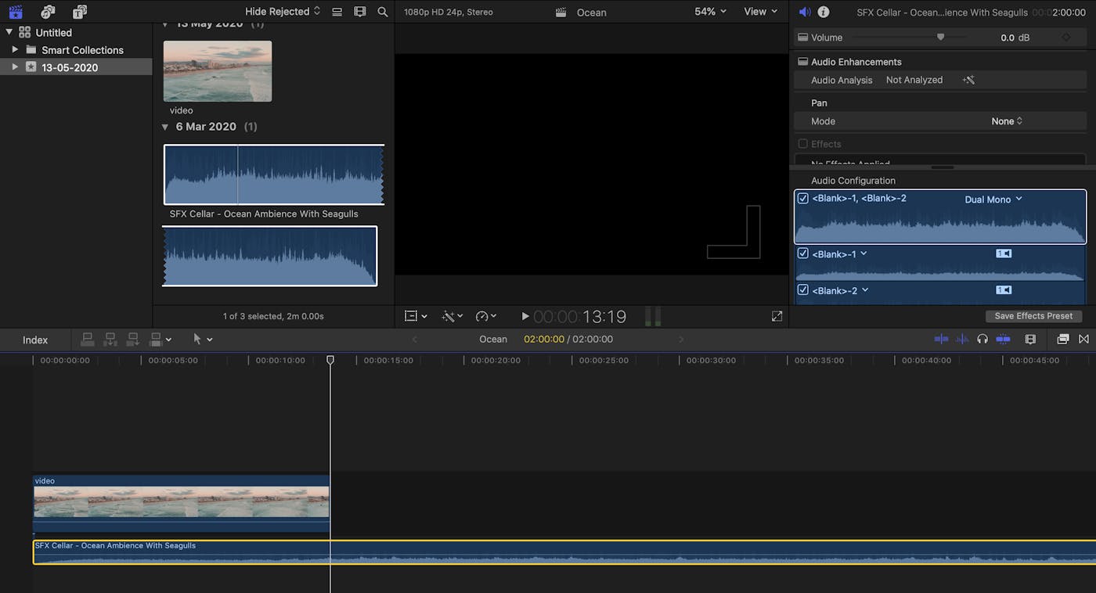Click the Audio Analysis magic wand icon
This screenshot has width=1096, height=593.
[x=968, y=80]
